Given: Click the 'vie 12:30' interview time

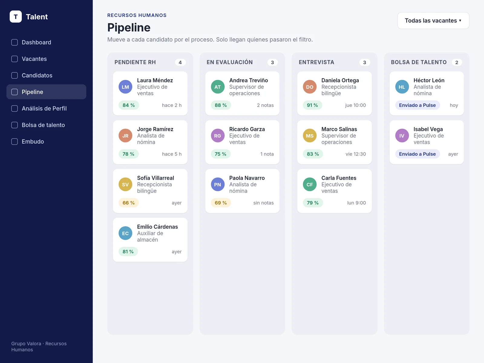Looking at the screenshot, I should point(356,154).
